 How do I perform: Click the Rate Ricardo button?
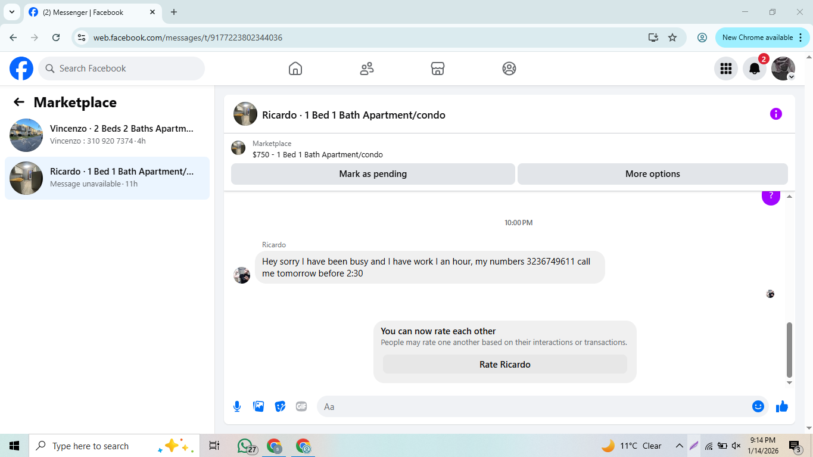(x=505, y=364)
